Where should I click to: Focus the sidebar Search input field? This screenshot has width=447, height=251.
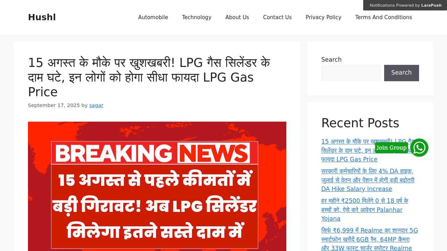[351, 73]
